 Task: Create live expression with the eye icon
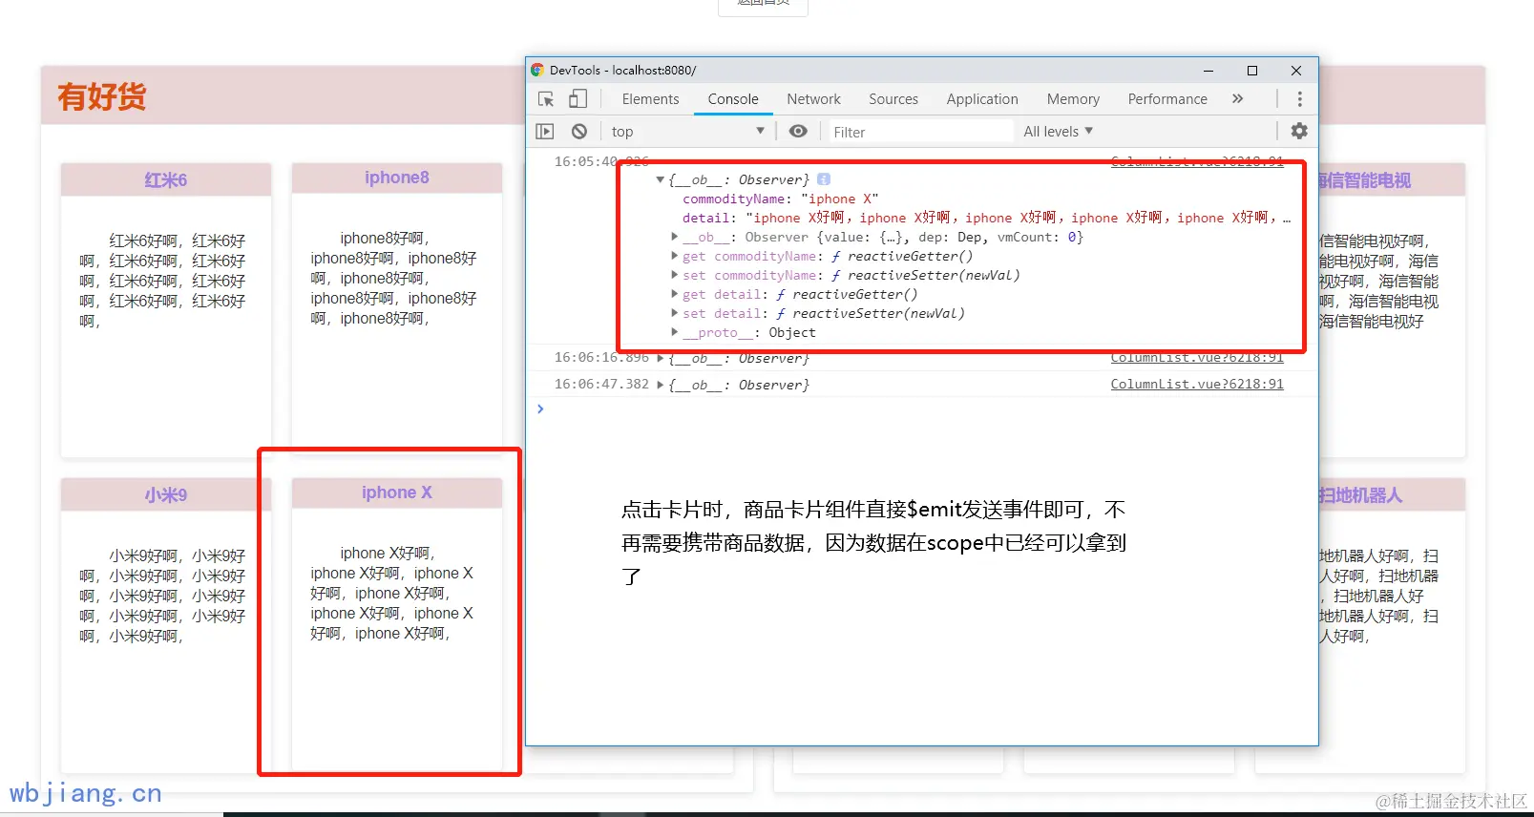point(798,132)
